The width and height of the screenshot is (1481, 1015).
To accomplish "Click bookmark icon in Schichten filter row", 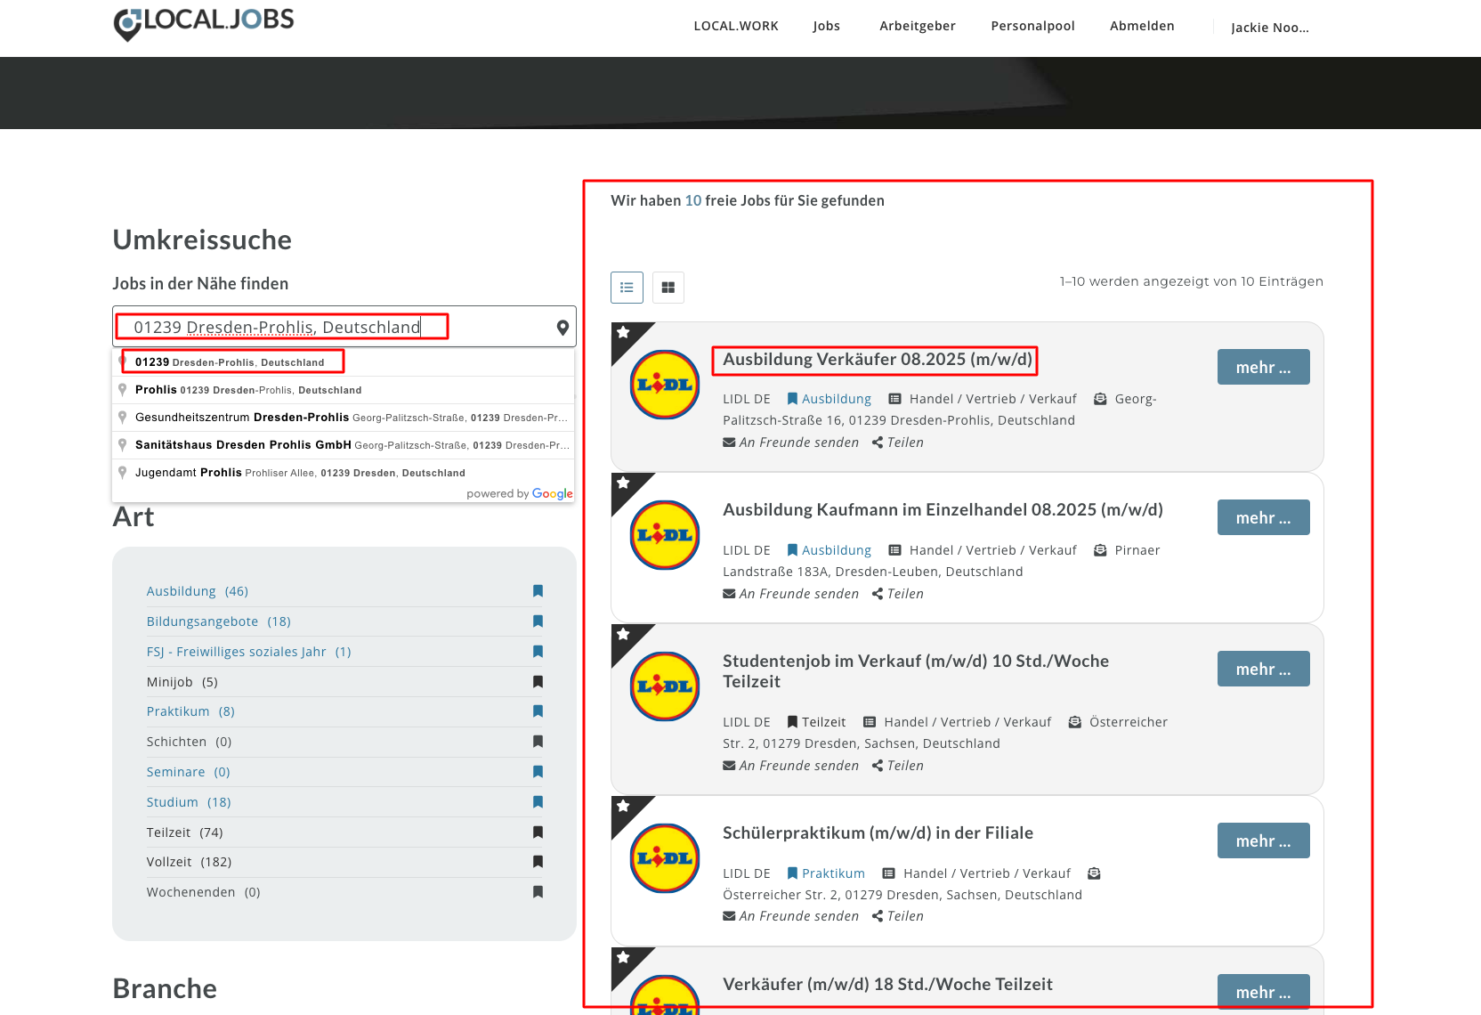I will pyautogui.click(x=538, y=742).
